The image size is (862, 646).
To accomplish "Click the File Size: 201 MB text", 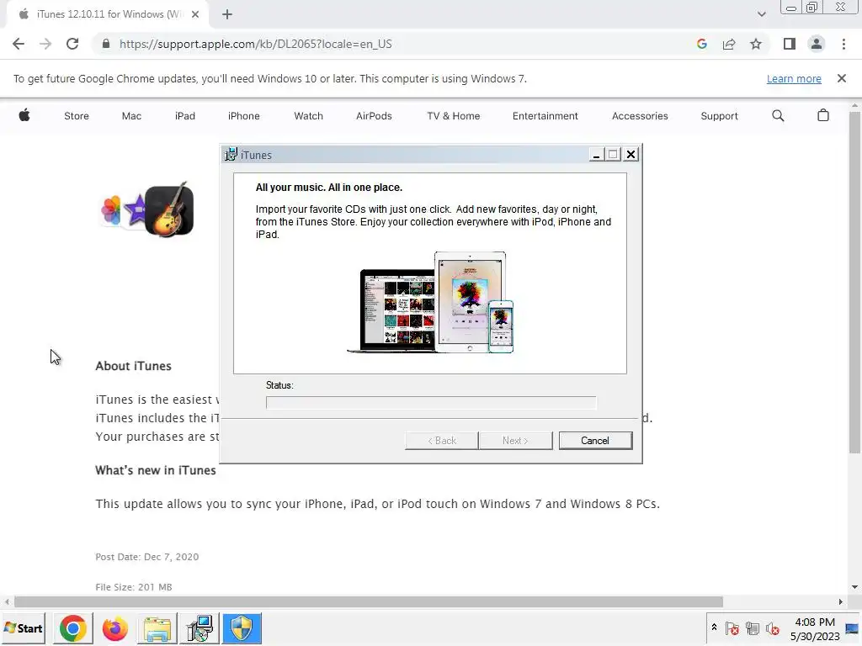I will 134,586.
